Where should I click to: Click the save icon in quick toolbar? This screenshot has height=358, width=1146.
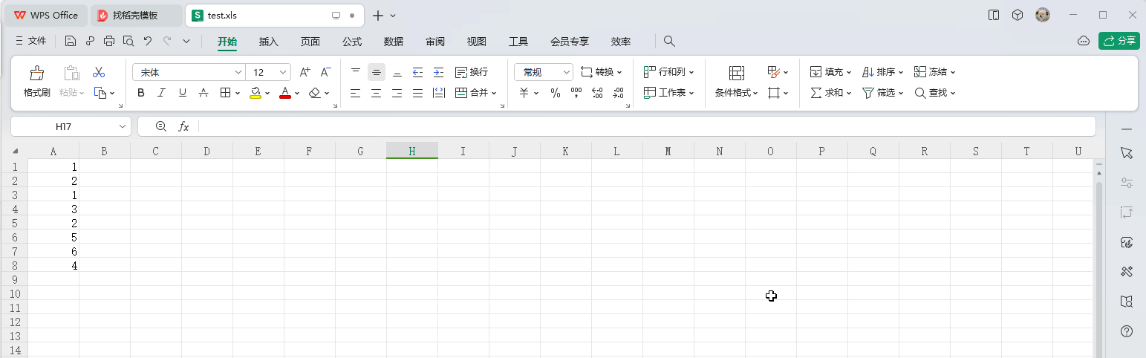(71, 42)
